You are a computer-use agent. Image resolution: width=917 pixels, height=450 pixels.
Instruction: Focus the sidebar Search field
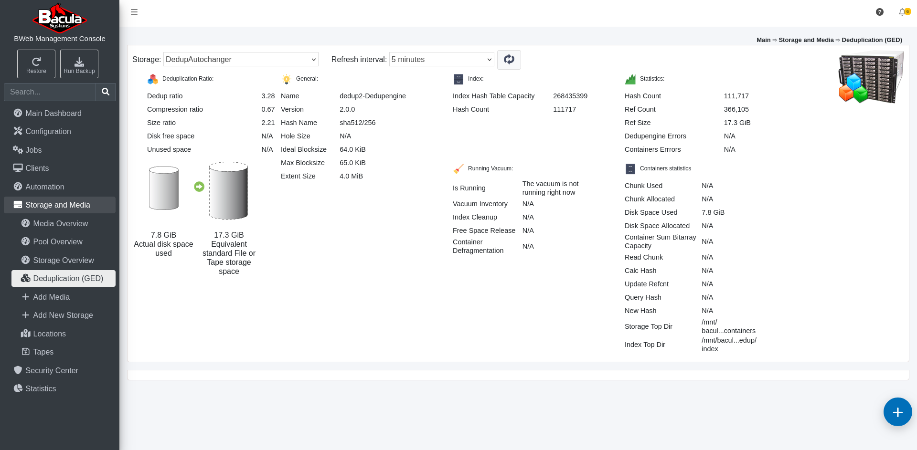click(x=50, y=92)
